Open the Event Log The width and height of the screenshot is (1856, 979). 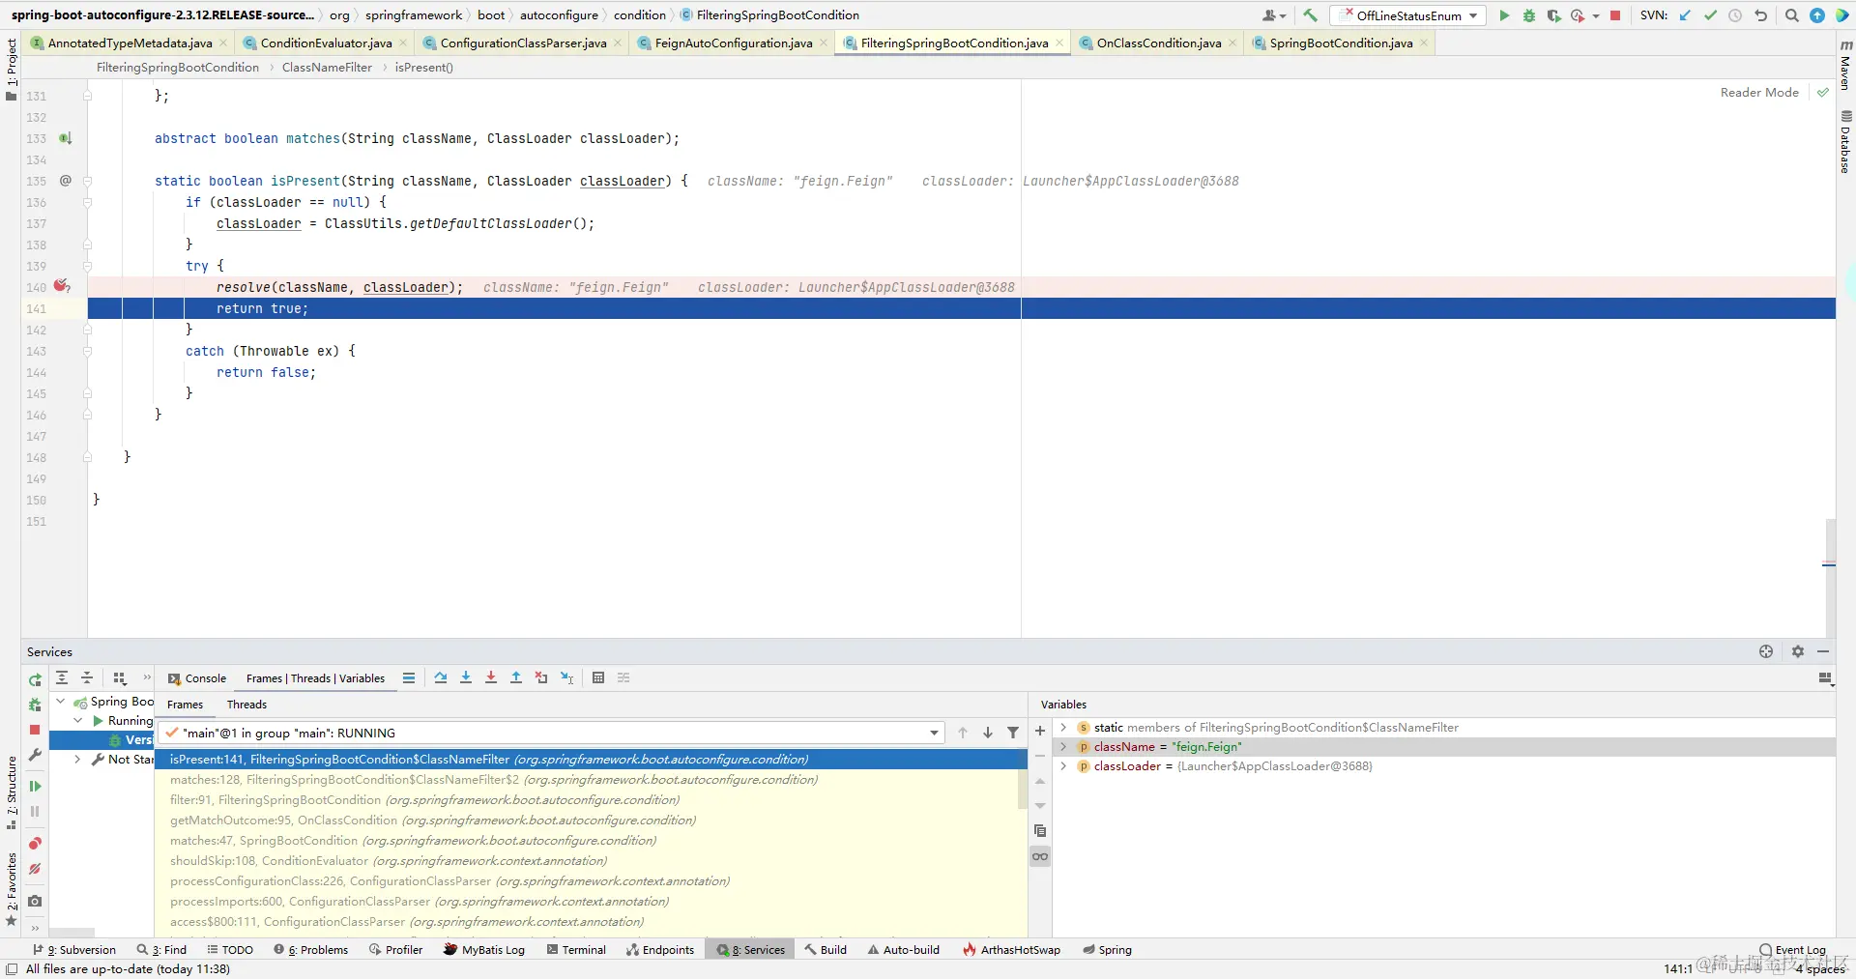(x=1793, y=950)
